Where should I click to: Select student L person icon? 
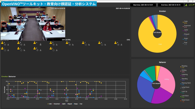pos(51,48)
